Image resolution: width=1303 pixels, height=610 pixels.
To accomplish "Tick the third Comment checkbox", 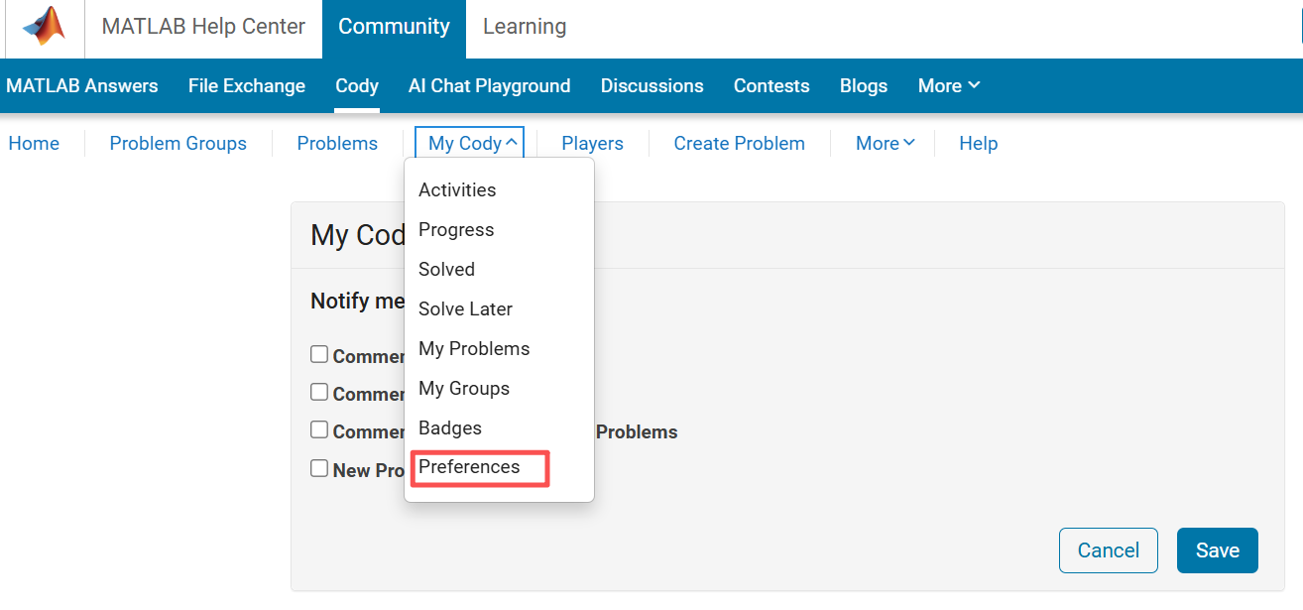I will 319,429.
